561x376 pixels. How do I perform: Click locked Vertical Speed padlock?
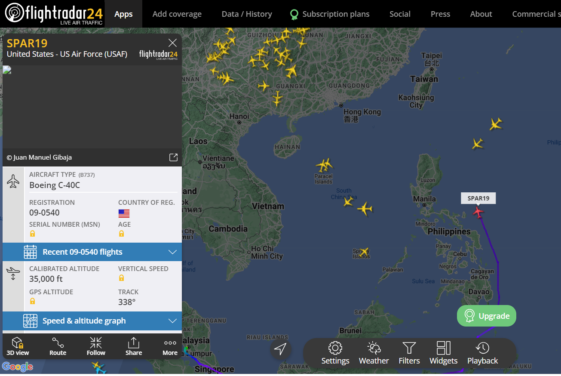[121, 278]
